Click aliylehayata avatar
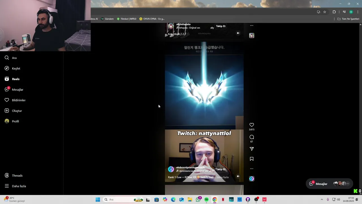Image resolution: width=362 pixels, height=204 pixels. (x=171, y=26)
